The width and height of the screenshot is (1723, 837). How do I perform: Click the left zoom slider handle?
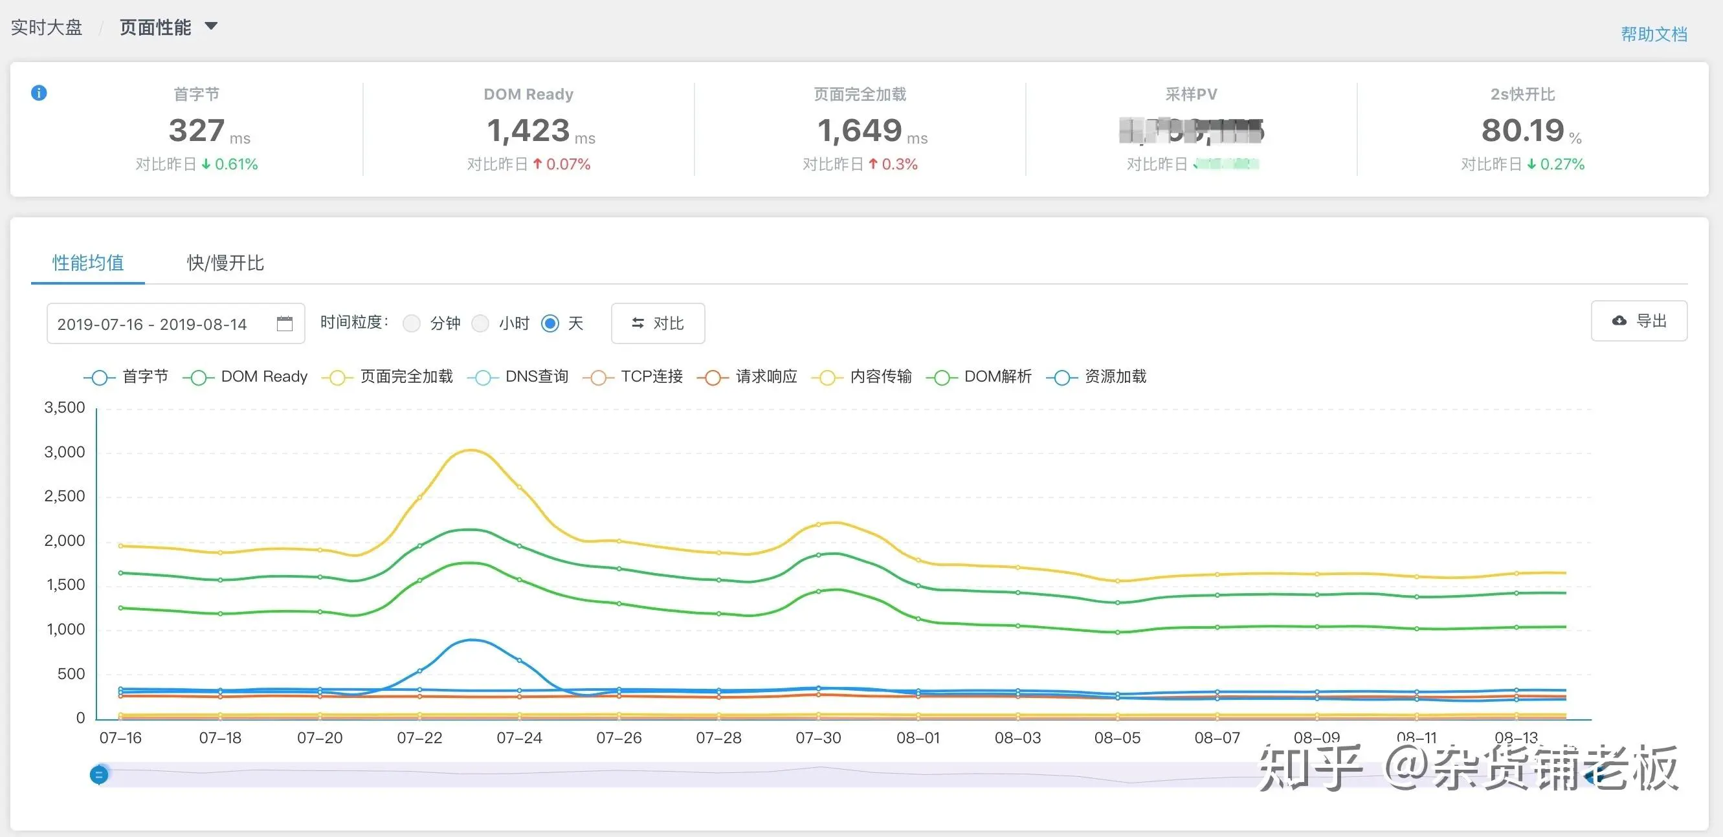click(x=99, y=775)
